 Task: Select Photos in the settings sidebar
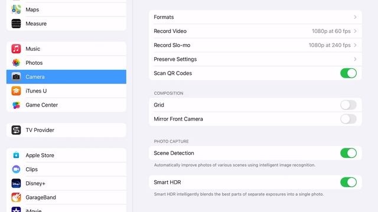click(66, 63)
